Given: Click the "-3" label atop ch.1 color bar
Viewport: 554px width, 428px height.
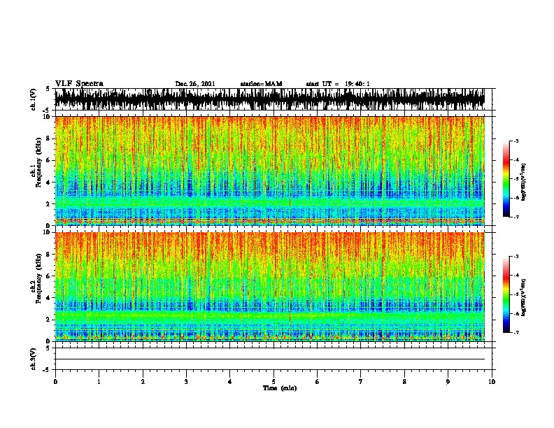Looking at the screenshot, I should click(516, 141).
